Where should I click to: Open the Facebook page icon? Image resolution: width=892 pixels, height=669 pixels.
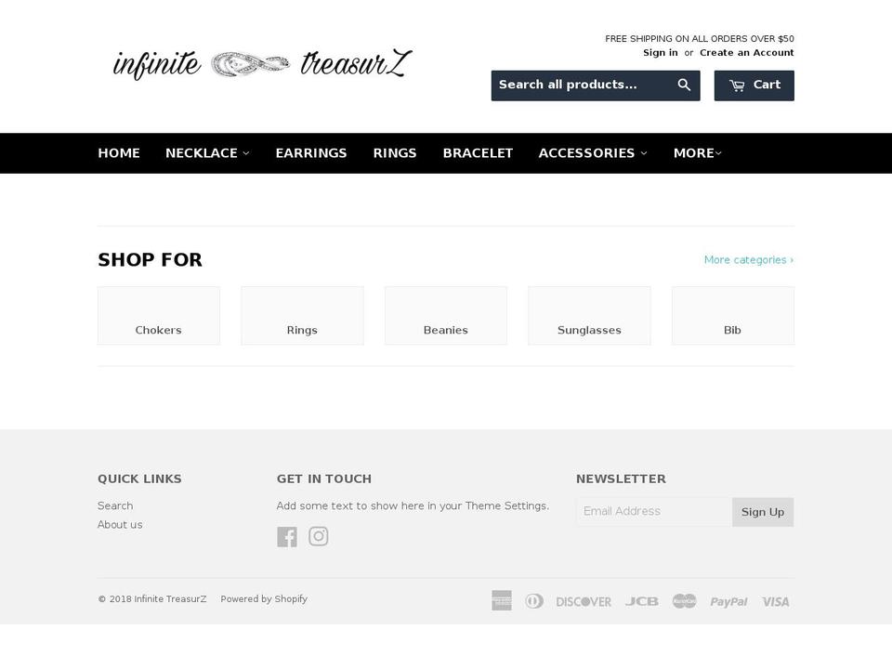click(x=287, y=536)
